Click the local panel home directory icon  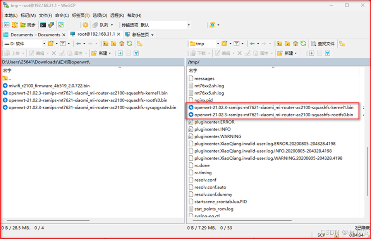coord(122,44)
